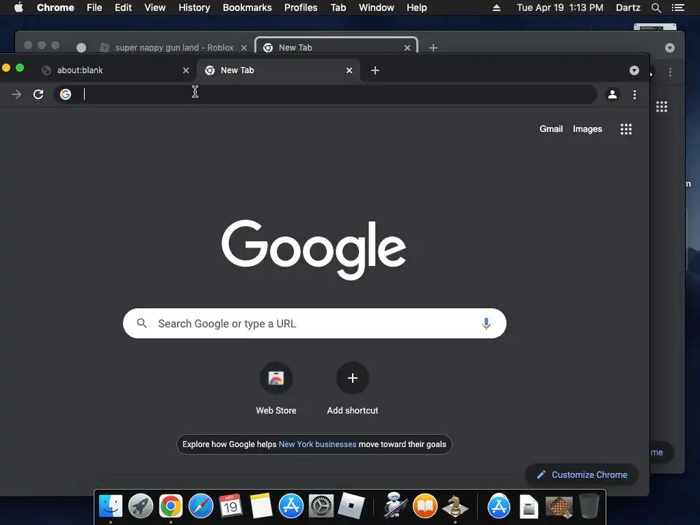Viewport: 700px width, 525px height.
Task: Click the Dartz user name in the menu bar
Action: [628, 8]
